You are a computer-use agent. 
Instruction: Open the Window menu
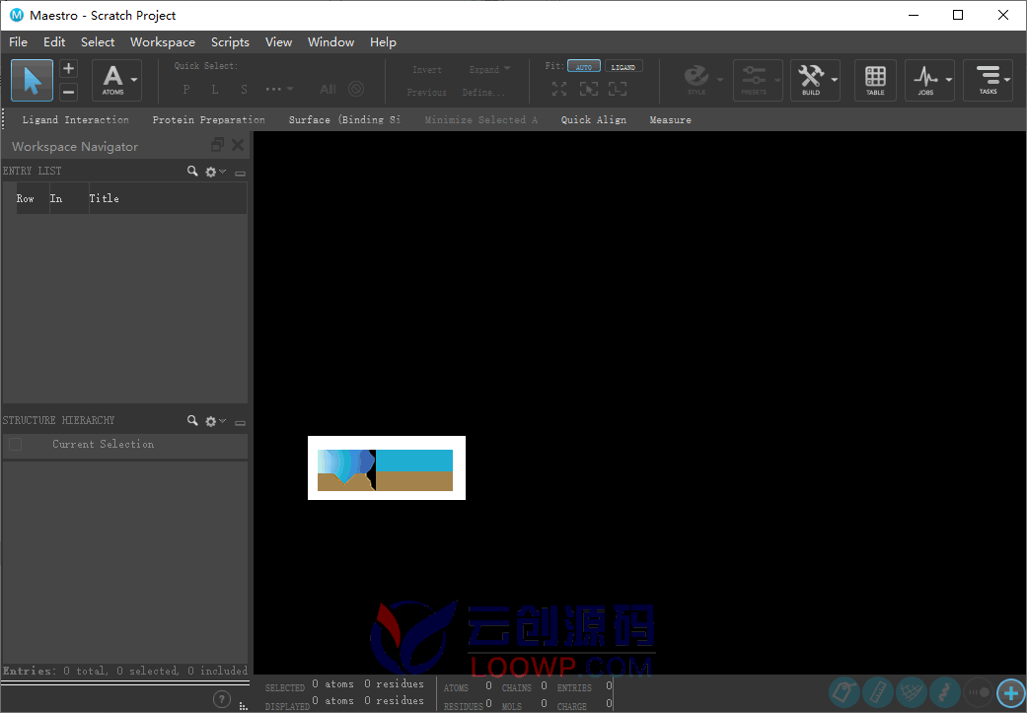(330, 41)
